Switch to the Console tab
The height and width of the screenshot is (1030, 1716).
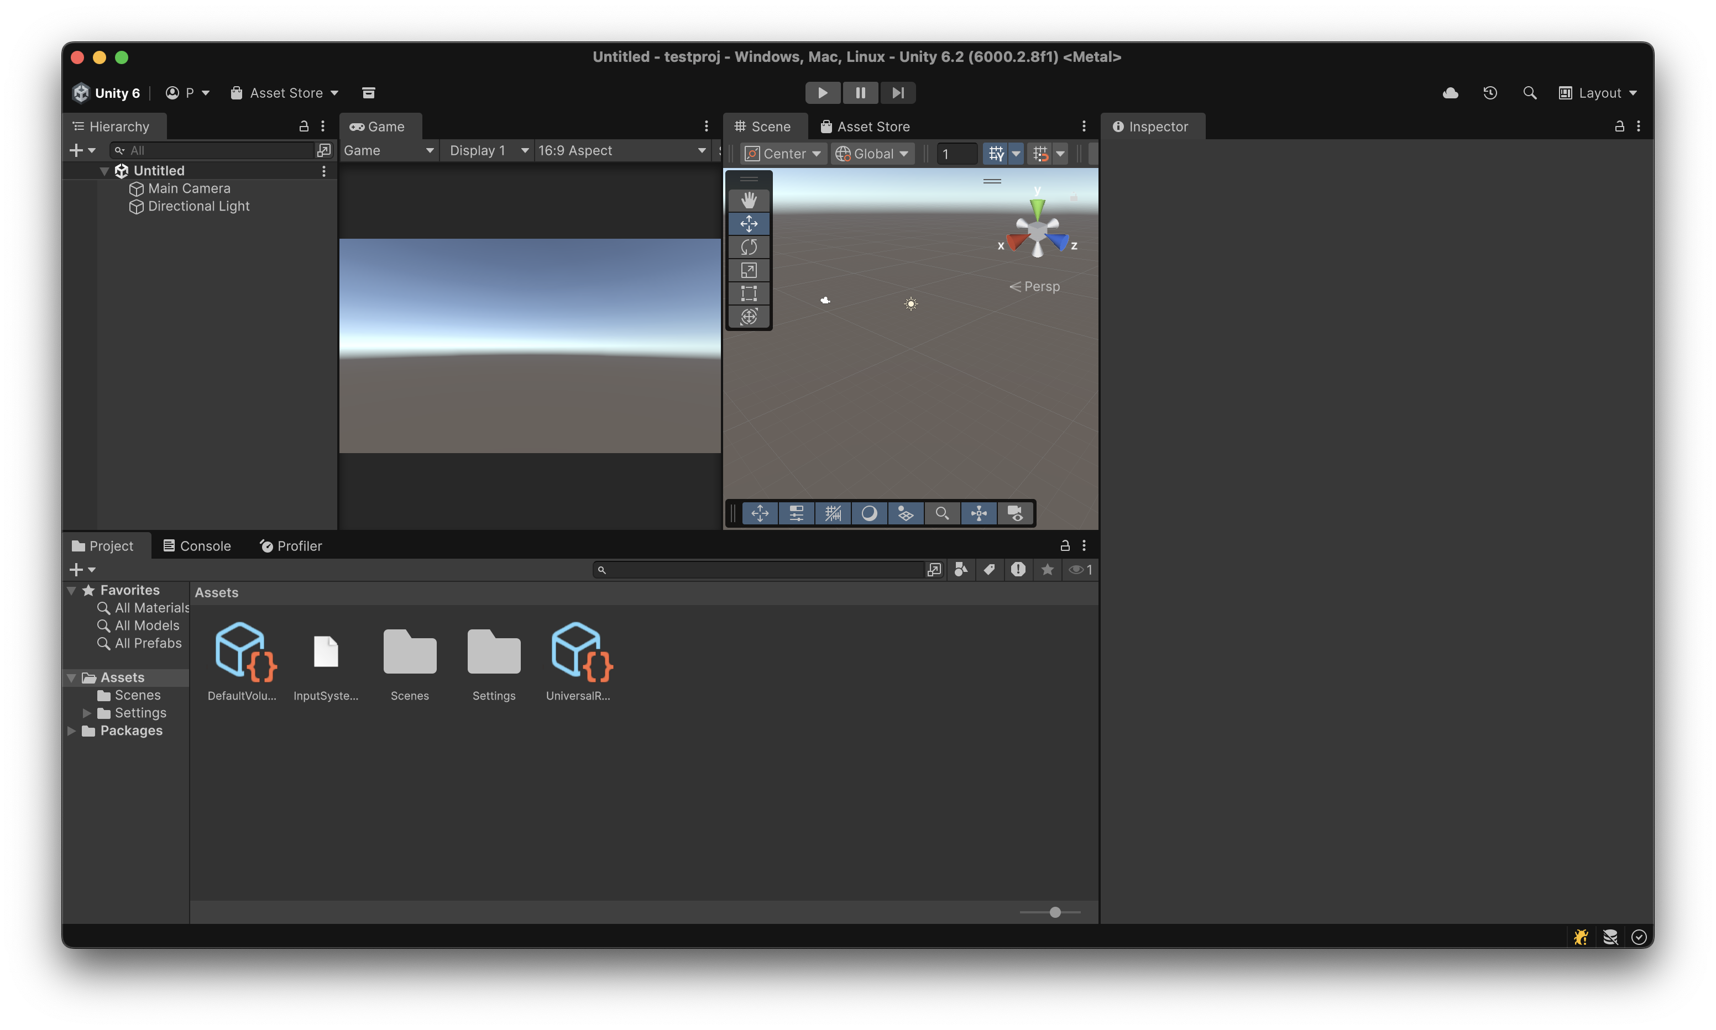point(197,546)
